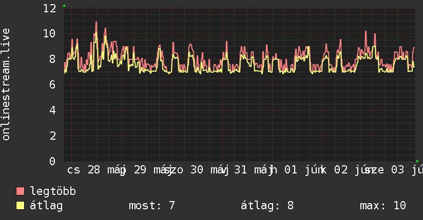Click the y-axis label 10

49,34
